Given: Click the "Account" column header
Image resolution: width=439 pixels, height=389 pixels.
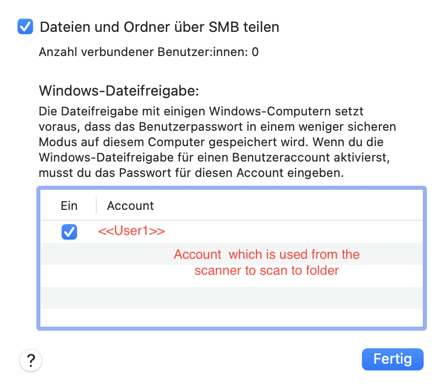Looking at the screenshot, I should pyautogui.click(x=130, y=205).
